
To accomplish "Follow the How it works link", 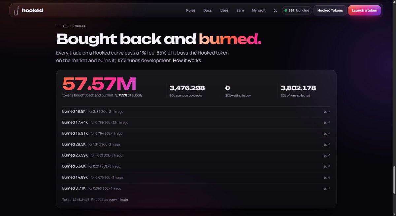I will (187, 61).
